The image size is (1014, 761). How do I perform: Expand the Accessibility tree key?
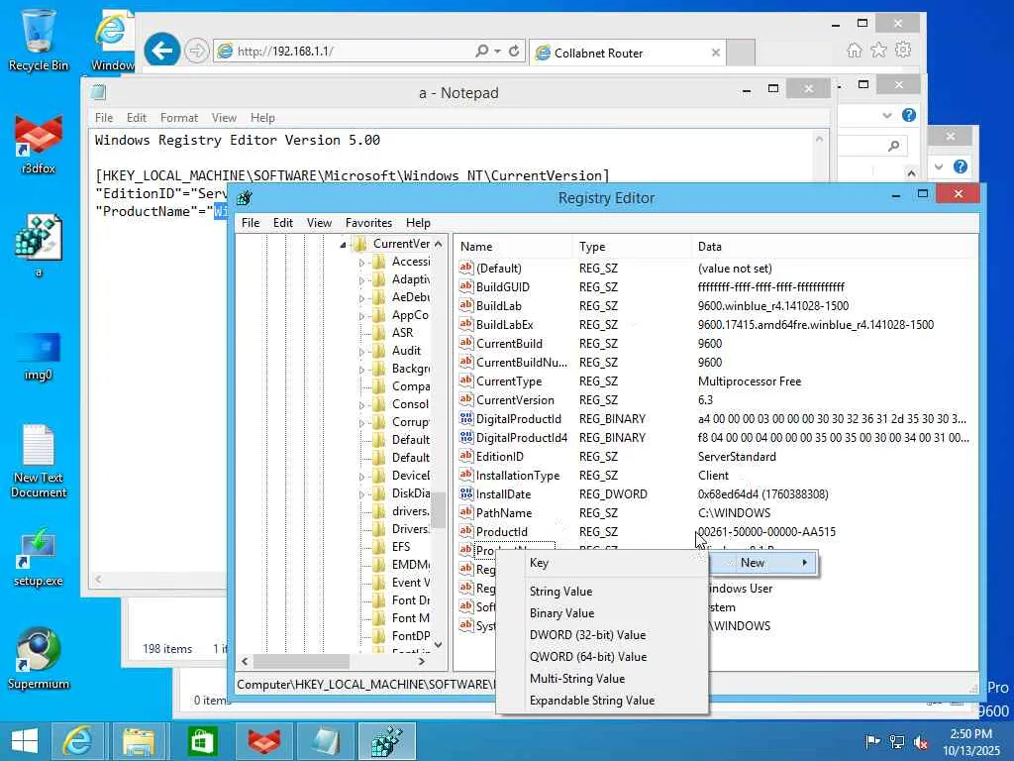[x=362, y=262]
